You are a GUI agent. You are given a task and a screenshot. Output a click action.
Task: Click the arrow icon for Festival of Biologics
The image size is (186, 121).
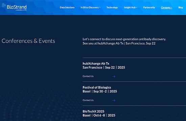point(114,100)
